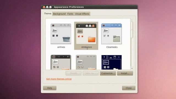Click the Clearlooks label text
Viewport: 176px width, 99px height.
[x=112, y=47]
